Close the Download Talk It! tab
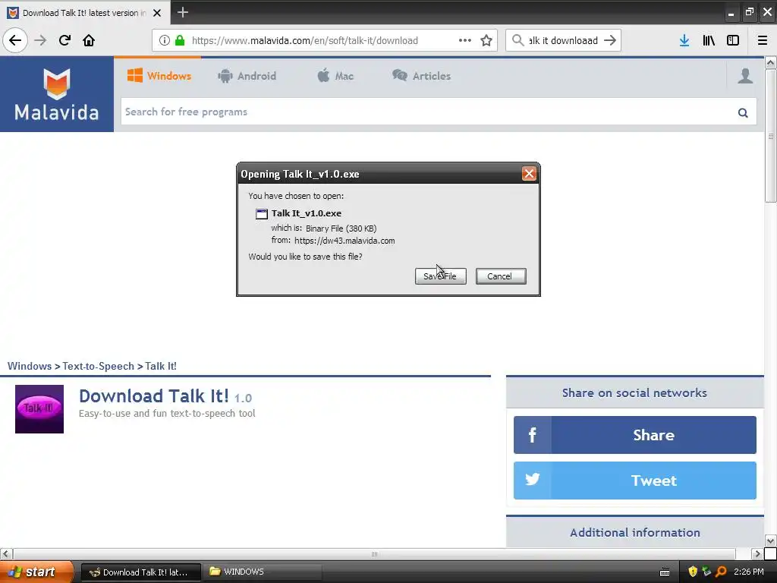This screenshot has height=583, width=777. pyautogui.click(x=157, y=13)
